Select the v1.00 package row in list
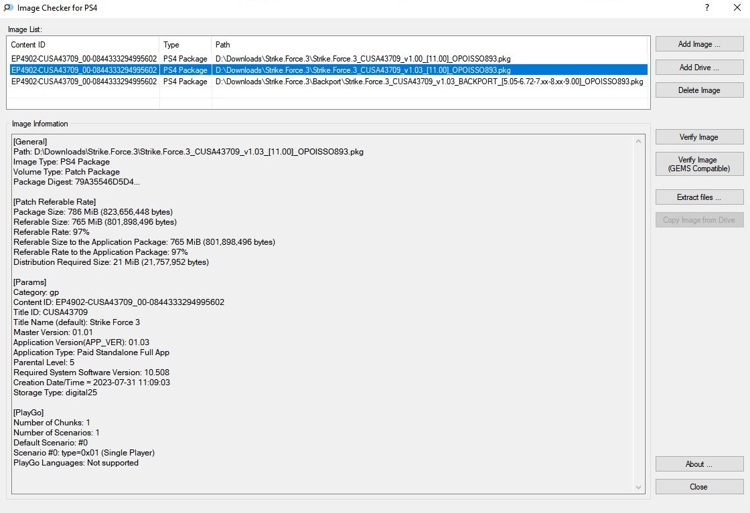The image size is (750, 513). 362,59
